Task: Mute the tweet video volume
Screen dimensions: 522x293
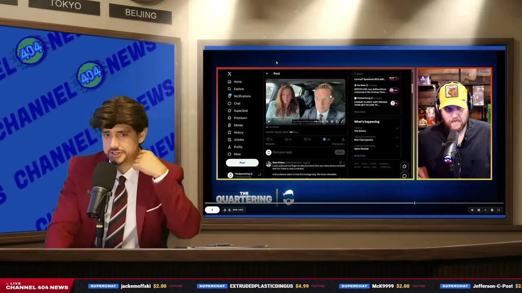Action: [327, 121]
